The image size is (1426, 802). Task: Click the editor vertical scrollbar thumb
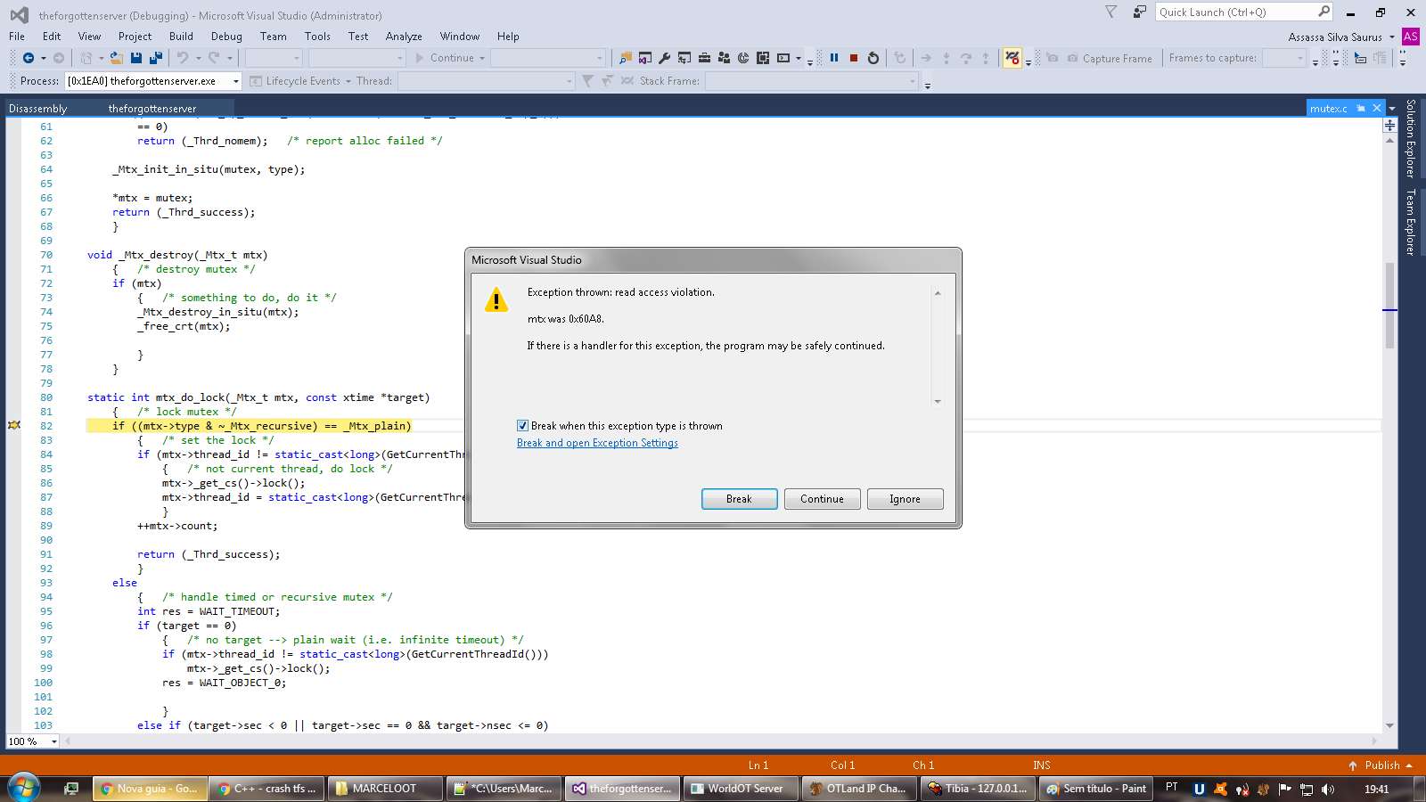click(1389, 306)
